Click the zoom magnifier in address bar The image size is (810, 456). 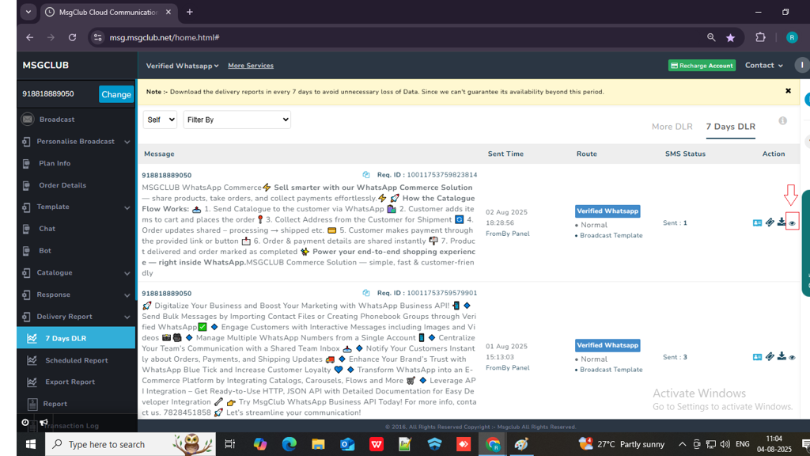711,37
